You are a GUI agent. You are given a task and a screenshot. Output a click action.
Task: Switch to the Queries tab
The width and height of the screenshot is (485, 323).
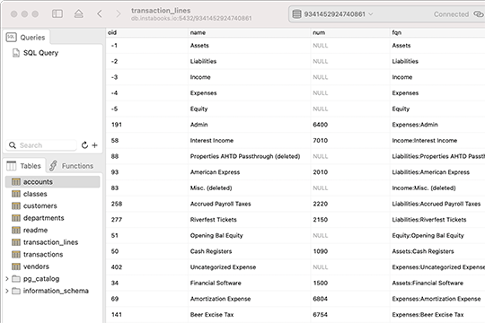click(26, 38)
